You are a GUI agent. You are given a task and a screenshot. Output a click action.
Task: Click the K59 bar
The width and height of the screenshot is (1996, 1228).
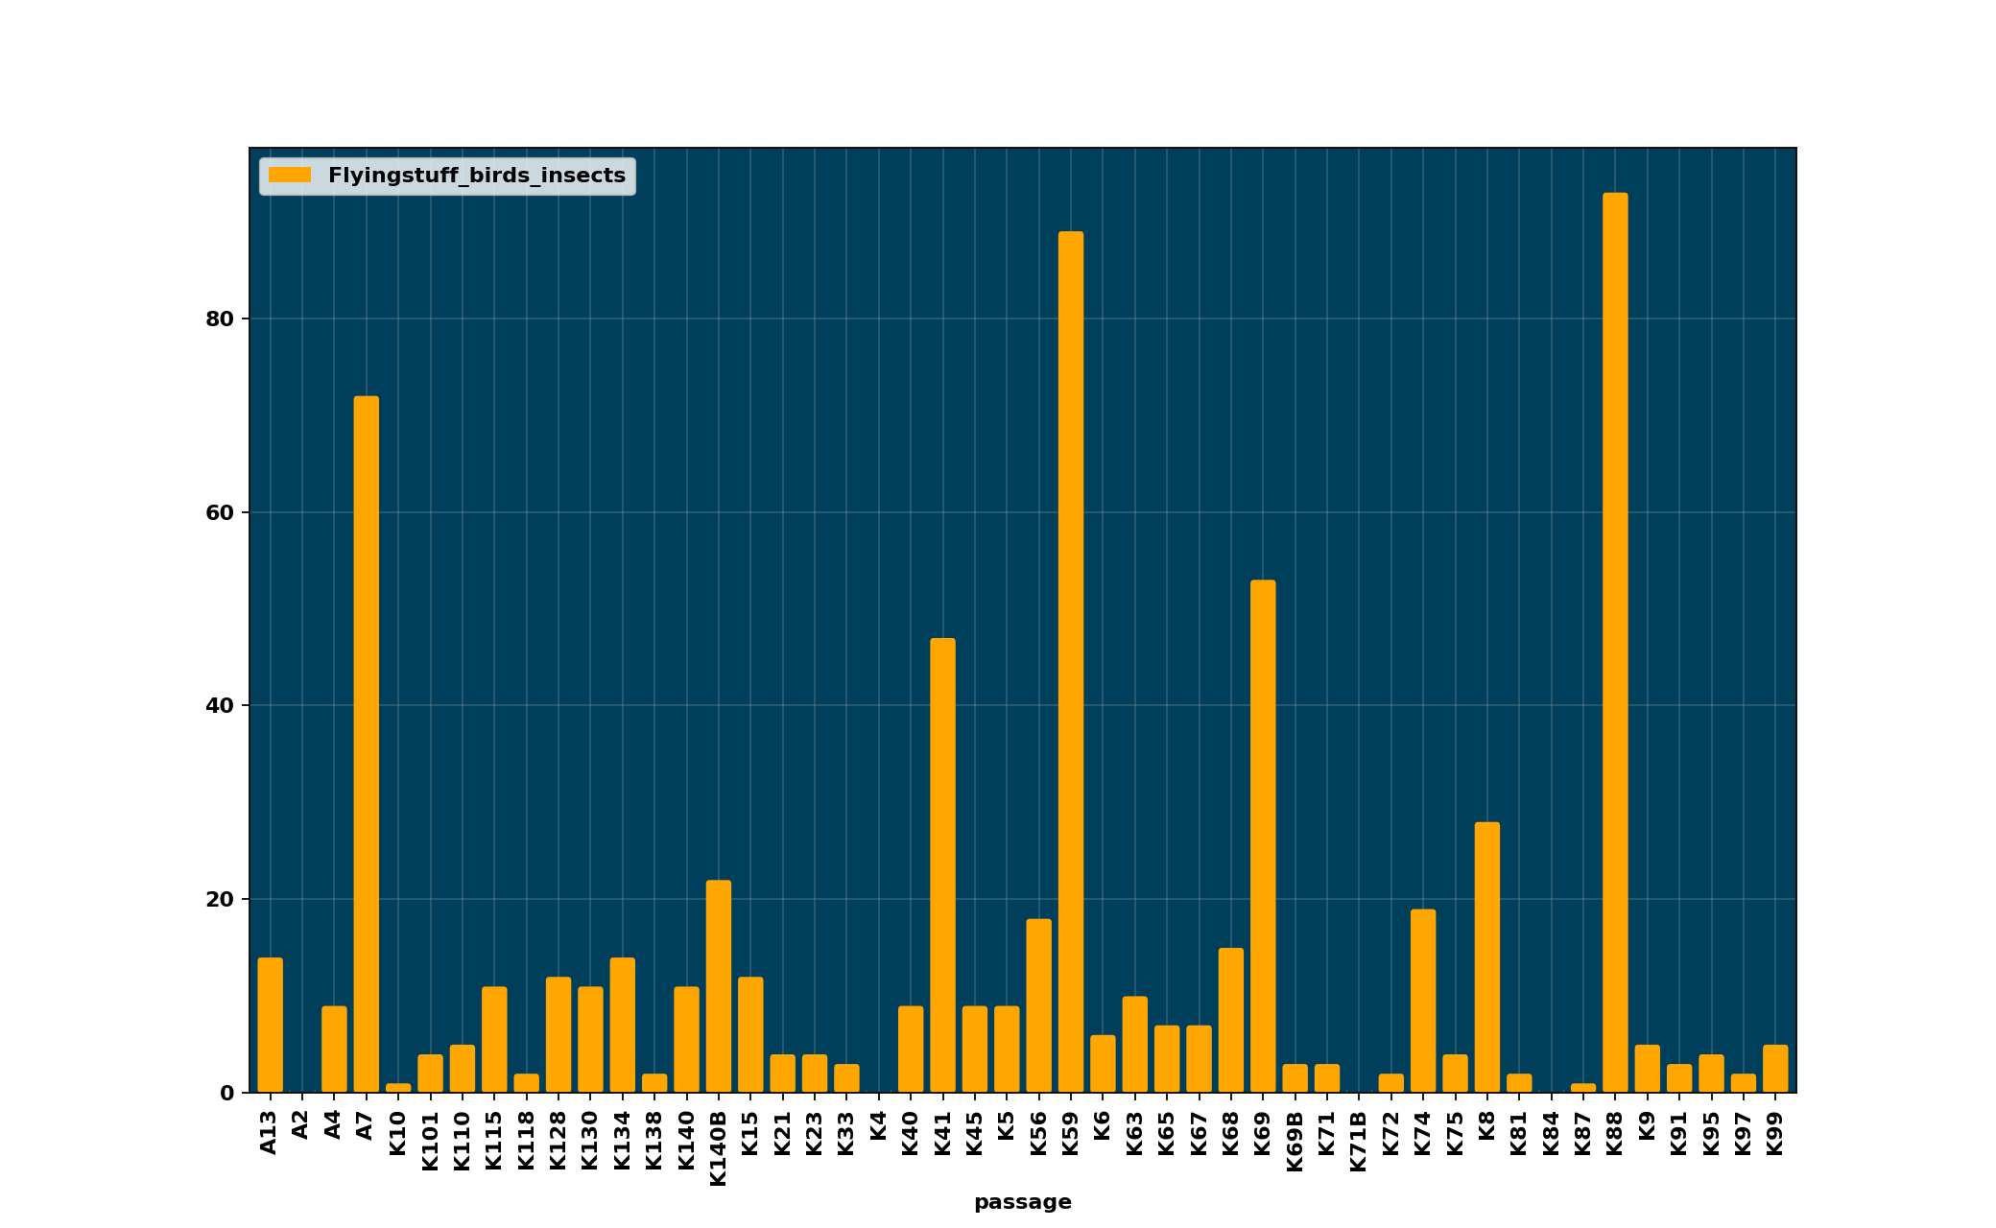pyautogui.click(x=1071, y=662)
